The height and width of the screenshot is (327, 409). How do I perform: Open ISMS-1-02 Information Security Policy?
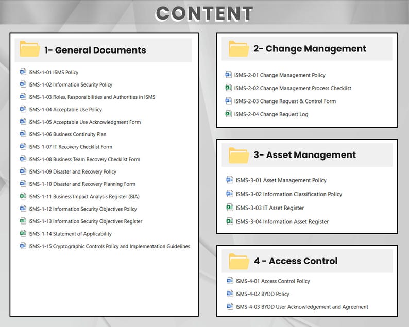click(x=70, y=84)
